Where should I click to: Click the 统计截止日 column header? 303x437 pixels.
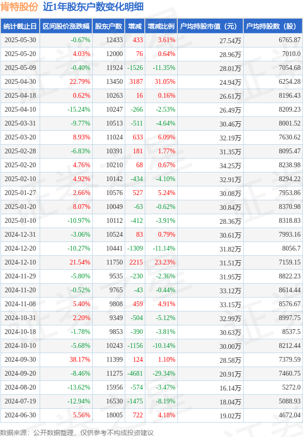(20, 26)
